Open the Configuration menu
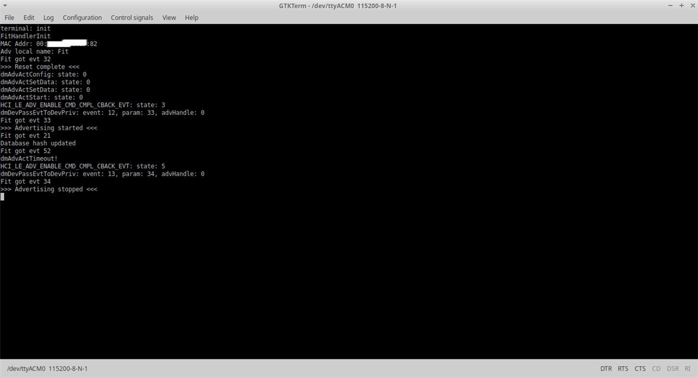 [x=82, y=17]
